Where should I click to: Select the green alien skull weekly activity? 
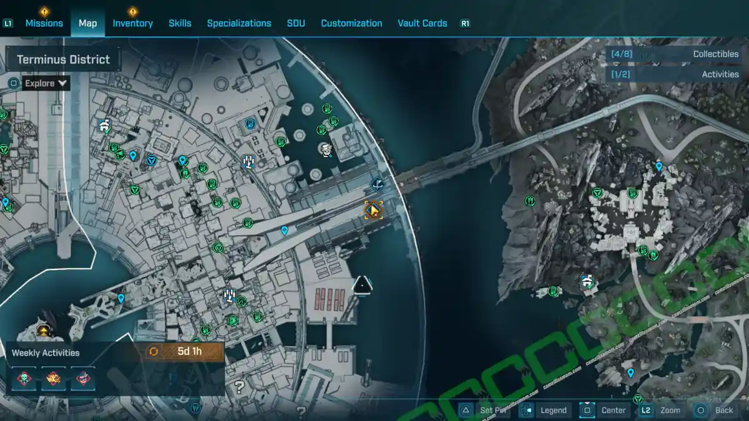[23, 378]
